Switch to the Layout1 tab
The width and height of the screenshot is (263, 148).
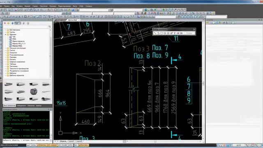click(x=71, y=141)
